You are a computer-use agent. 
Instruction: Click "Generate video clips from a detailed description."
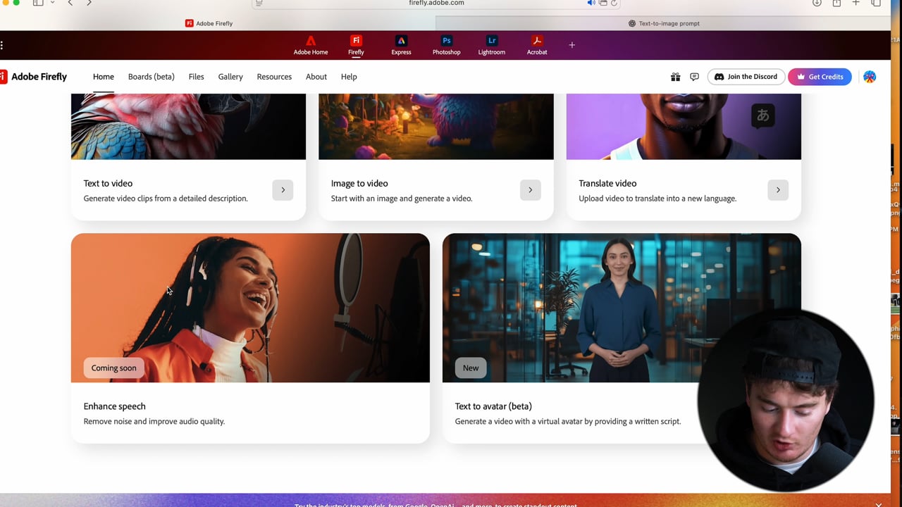coord(166,199)
